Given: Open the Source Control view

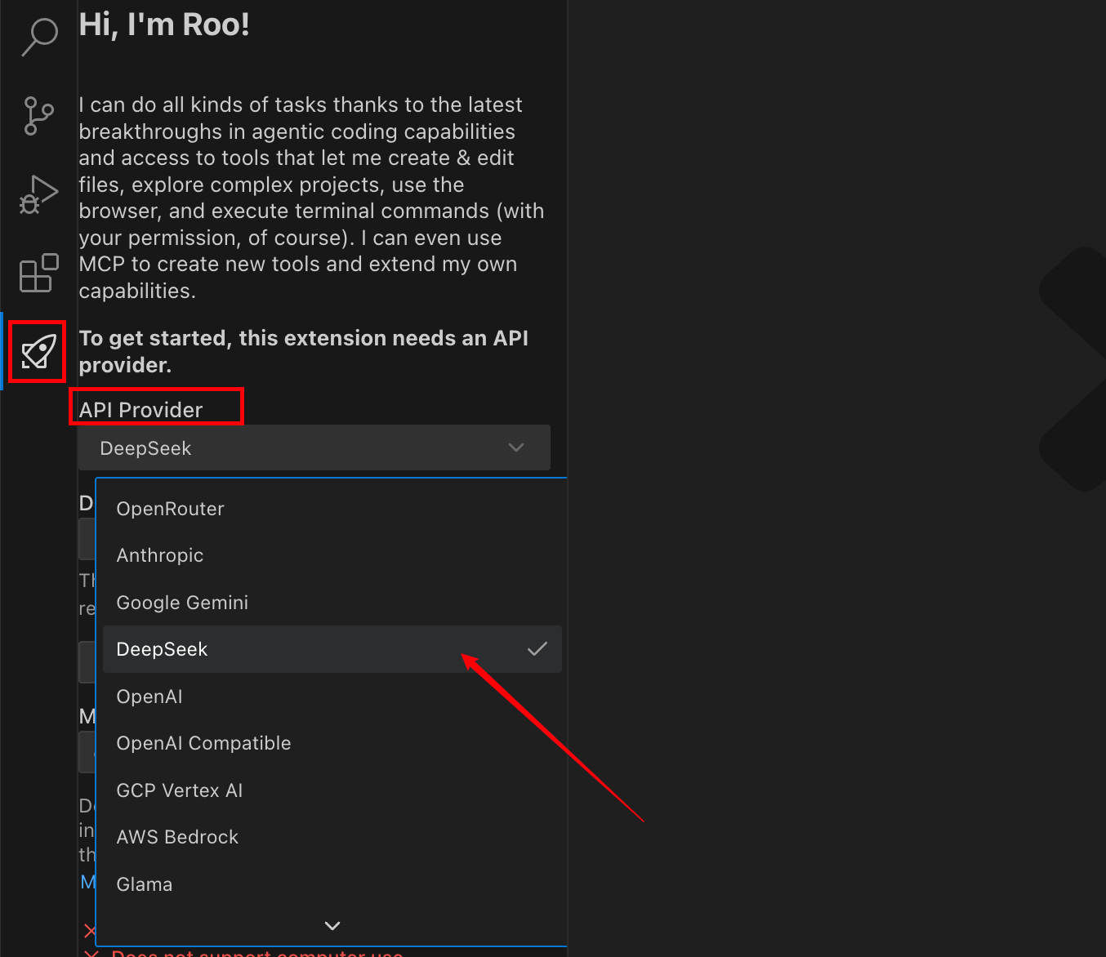Looking at the screenshot, I should point(38,116).
